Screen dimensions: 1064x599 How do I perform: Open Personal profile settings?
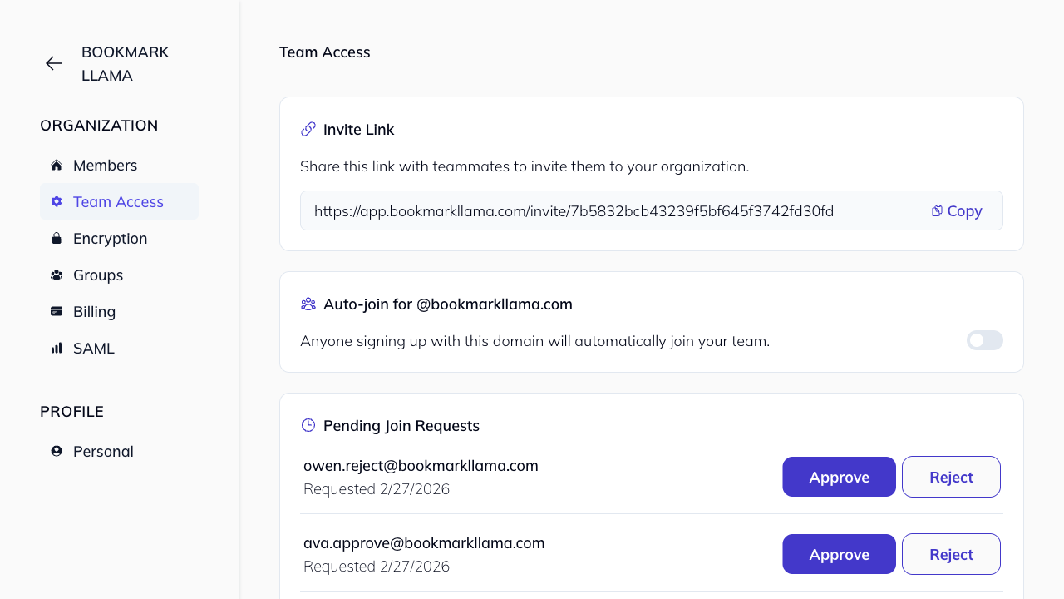click(103, 452)
